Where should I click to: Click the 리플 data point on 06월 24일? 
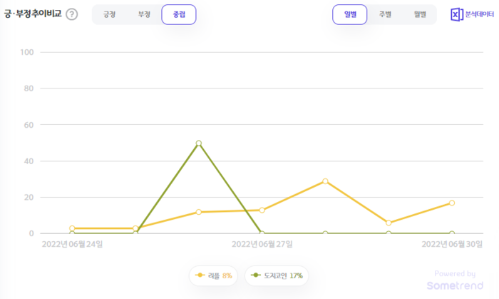(x=72, y=228)
